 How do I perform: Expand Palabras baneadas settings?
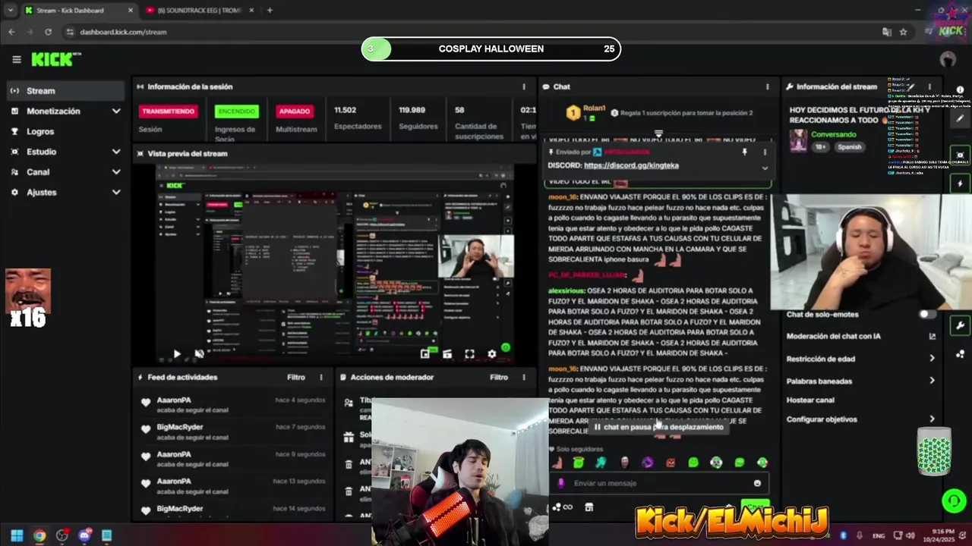click(x=861, y=381)
